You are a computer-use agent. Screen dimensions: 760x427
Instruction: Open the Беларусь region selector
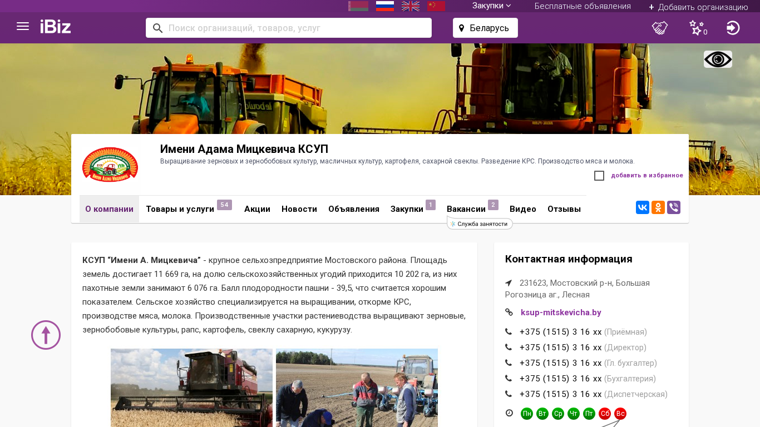point(485,28)
